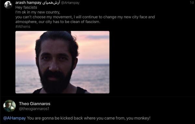Select the 'Hey fascists' text line
The image size is (195, 124).
click(26, 7)
